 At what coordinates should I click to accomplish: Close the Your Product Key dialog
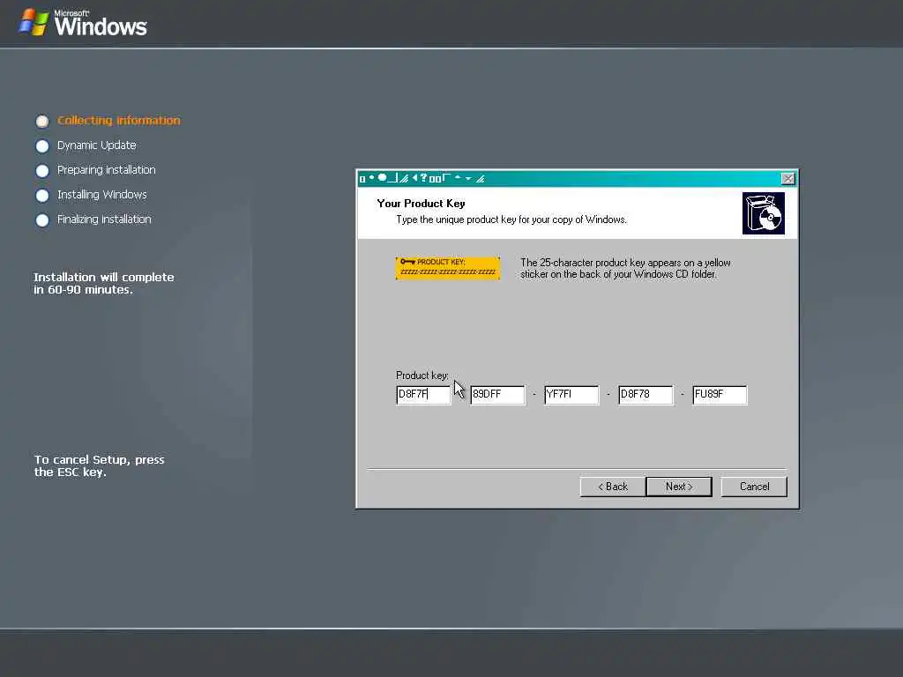click(787, 178)
